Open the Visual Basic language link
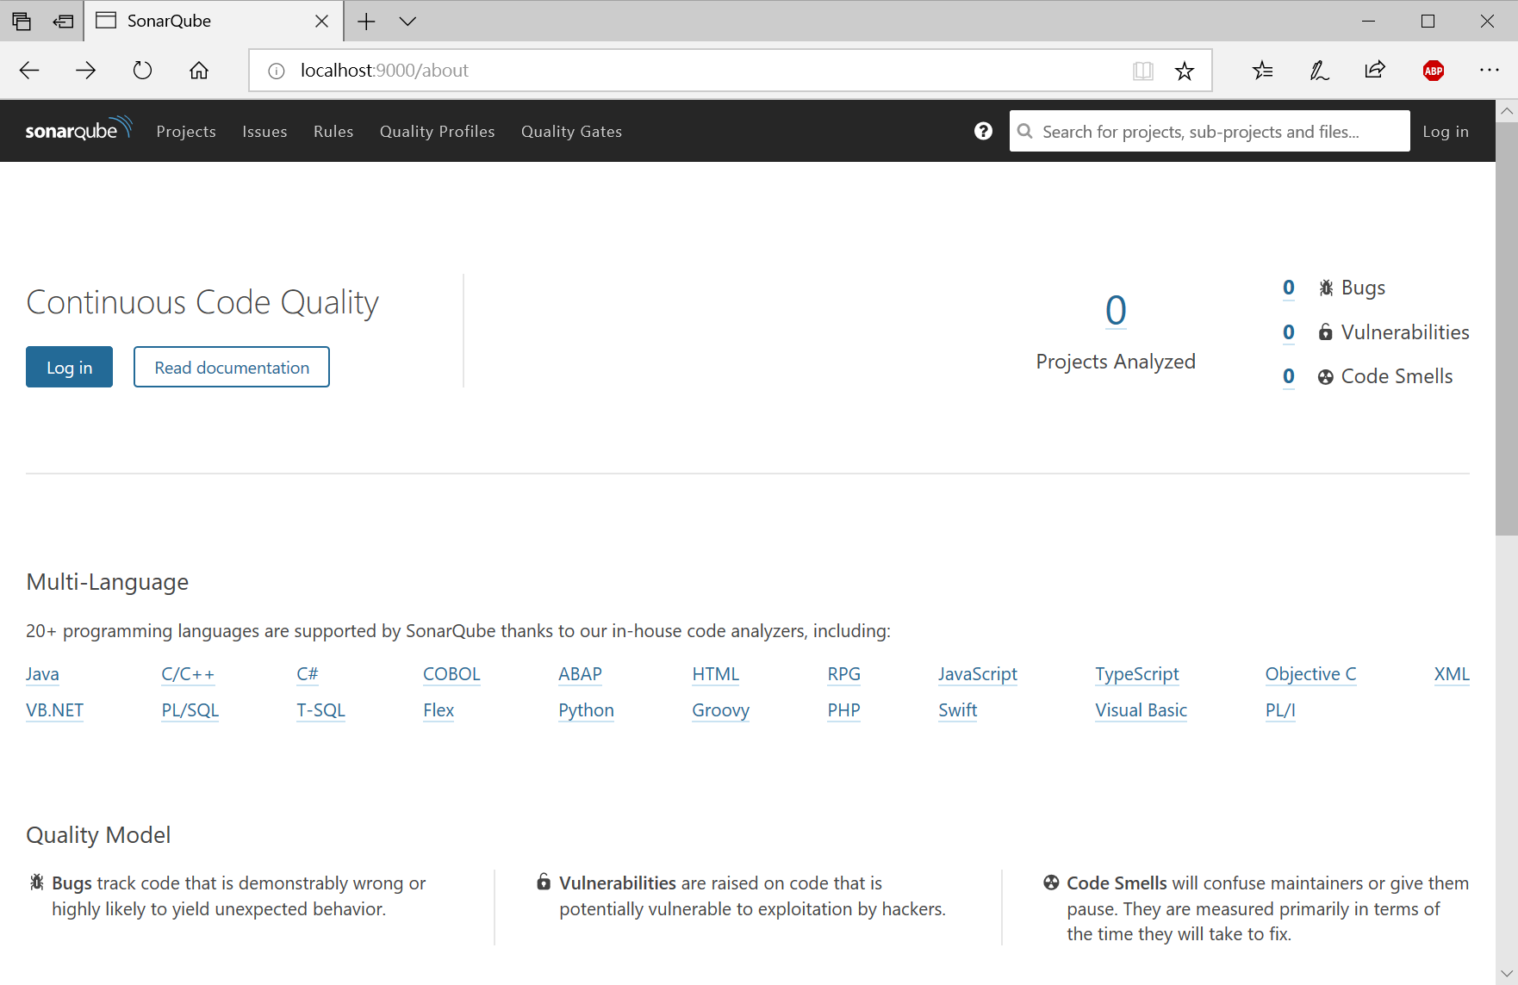Image resolution: width=1518 pixels, height=985 pixels. pyautogui.click(x=1141, y=710)
